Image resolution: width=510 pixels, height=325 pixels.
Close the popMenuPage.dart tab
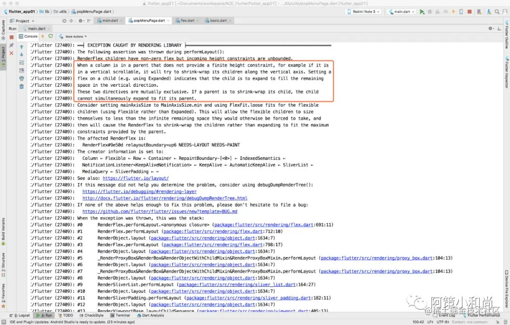coord(168,21)
